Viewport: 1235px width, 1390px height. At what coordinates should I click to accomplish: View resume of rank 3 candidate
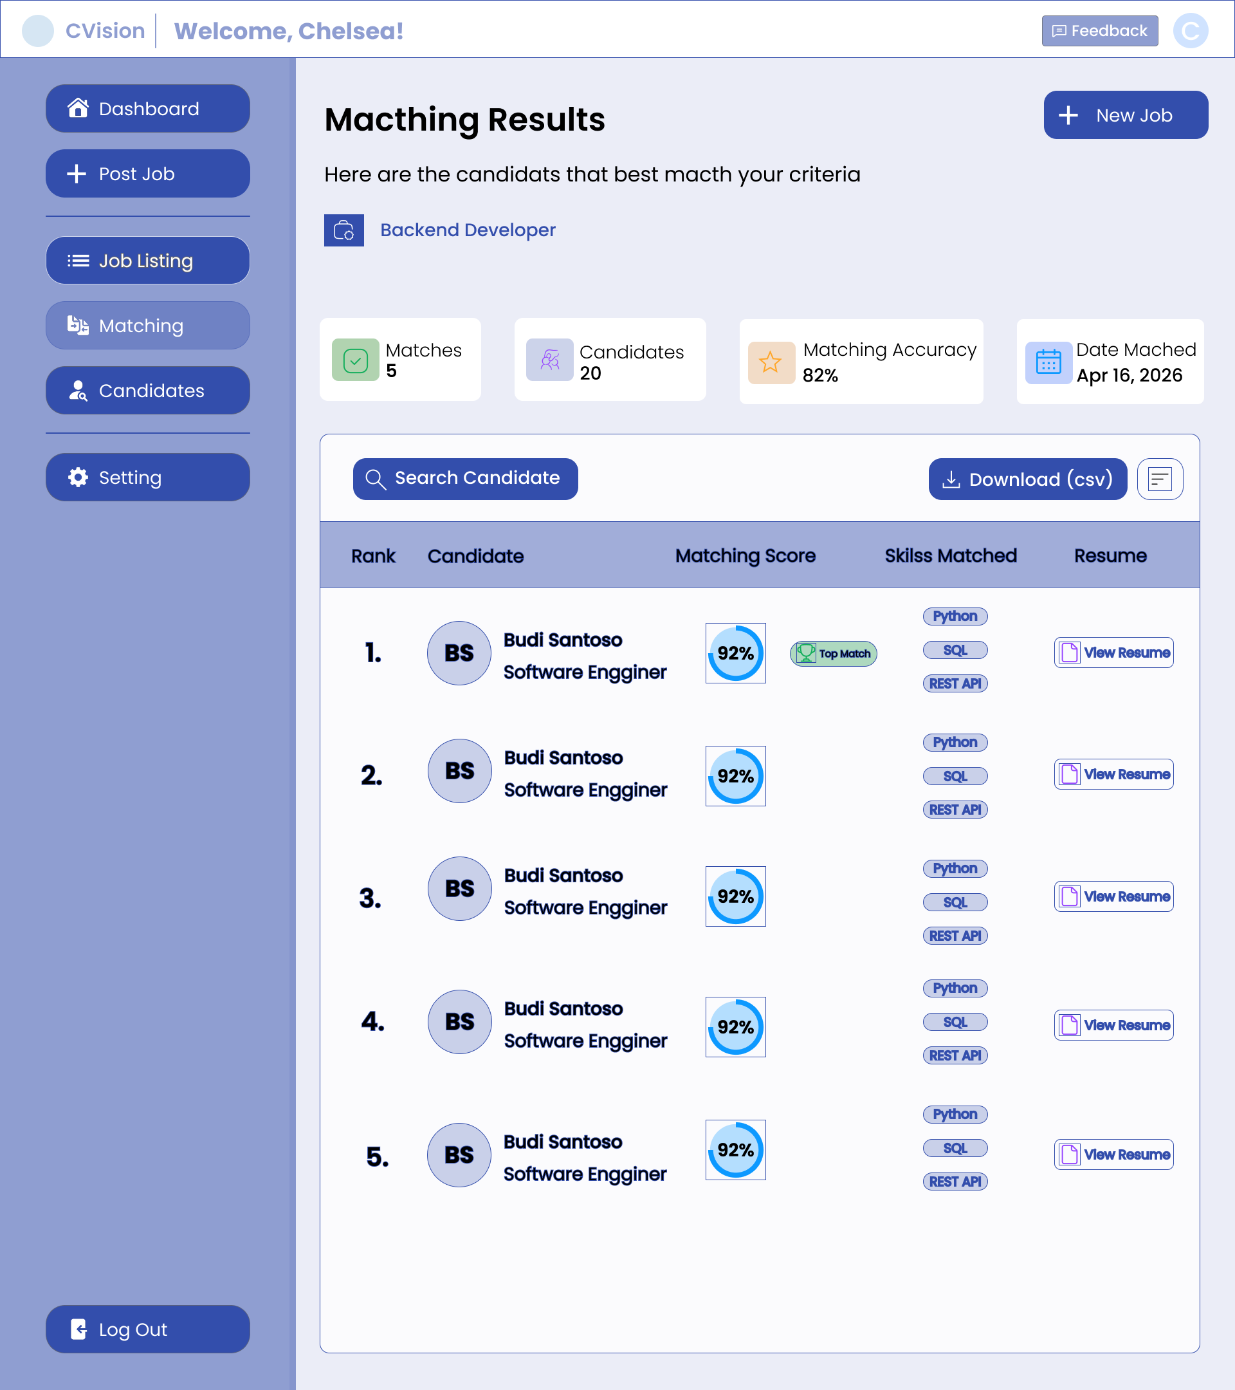pos(1113,896)
